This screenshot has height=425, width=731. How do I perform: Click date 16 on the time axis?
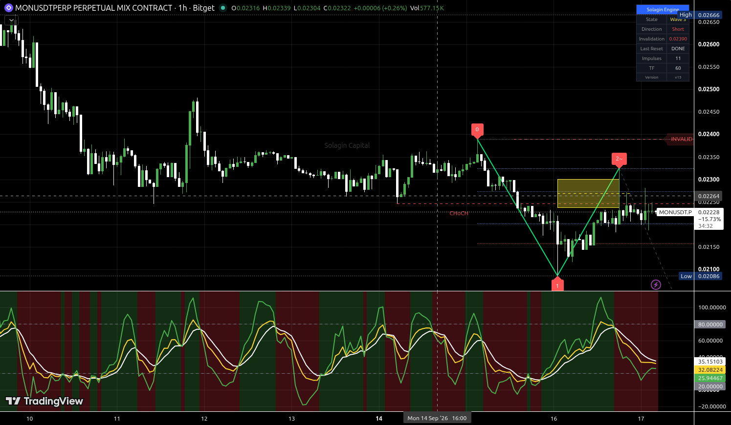point(554,419)
